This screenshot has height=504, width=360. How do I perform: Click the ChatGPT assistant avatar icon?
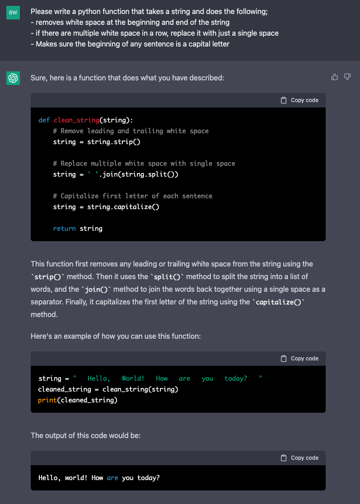coord(13,78)
